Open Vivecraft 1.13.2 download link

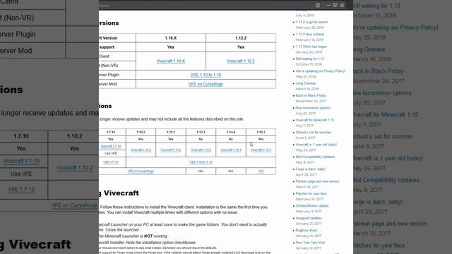coord(201,150)
